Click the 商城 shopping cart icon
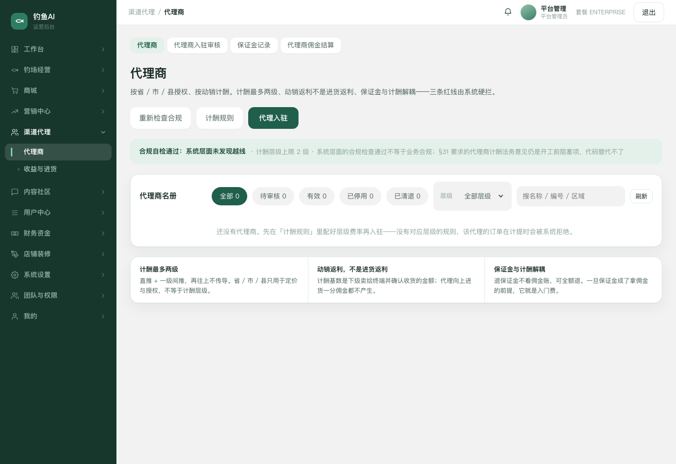Viewport: 676px width, 464px height. (15, 91)
